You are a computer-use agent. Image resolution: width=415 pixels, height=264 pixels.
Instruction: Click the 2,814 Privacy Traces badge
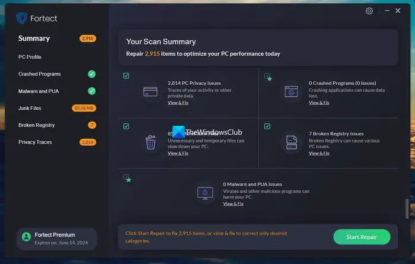88,142
